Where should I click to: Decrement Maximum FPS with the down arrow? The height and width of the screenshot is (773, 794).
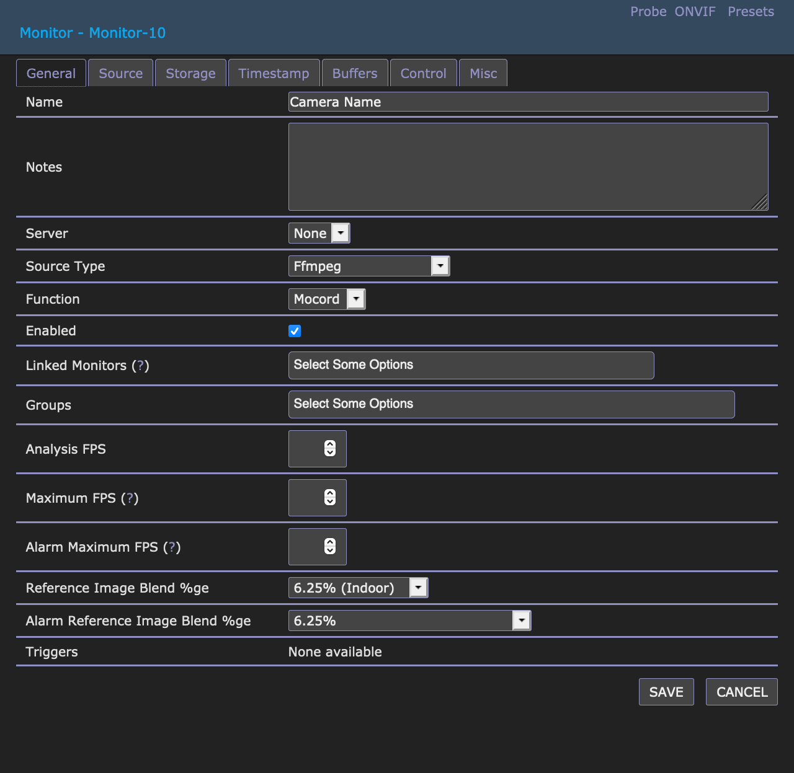[x=329, y=502]
